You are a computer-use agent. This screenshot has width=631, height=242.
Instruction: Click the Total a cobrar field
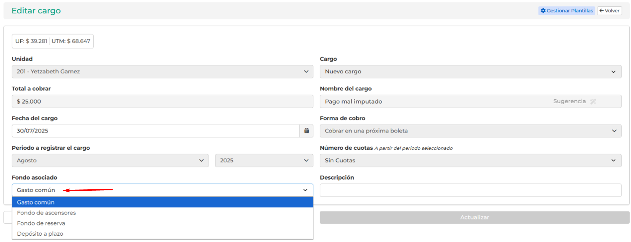(x=162, y=101)
